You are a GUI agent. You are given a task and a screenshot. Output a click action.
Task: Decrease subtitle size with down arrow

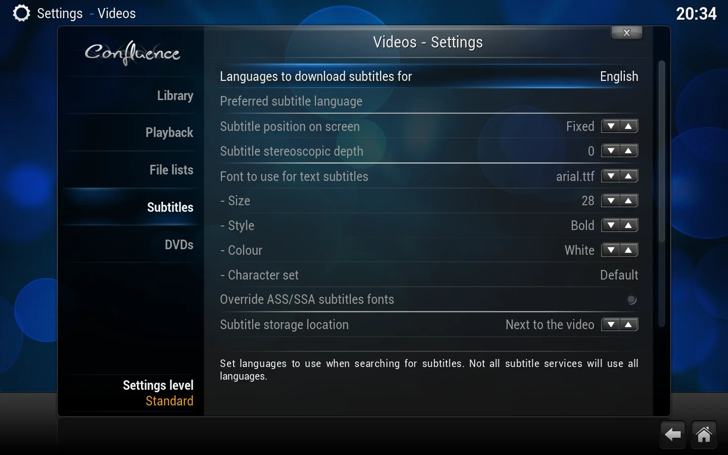pyautogui.click(x=611, y=201)
